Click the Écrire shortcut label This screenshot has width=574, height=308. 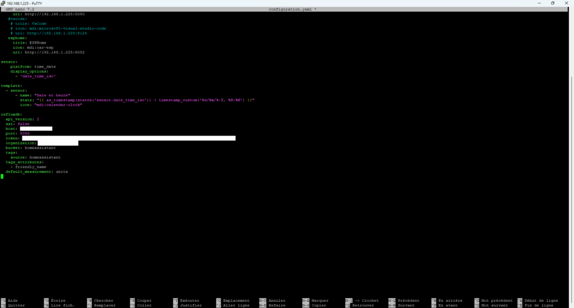pos(58,301)
